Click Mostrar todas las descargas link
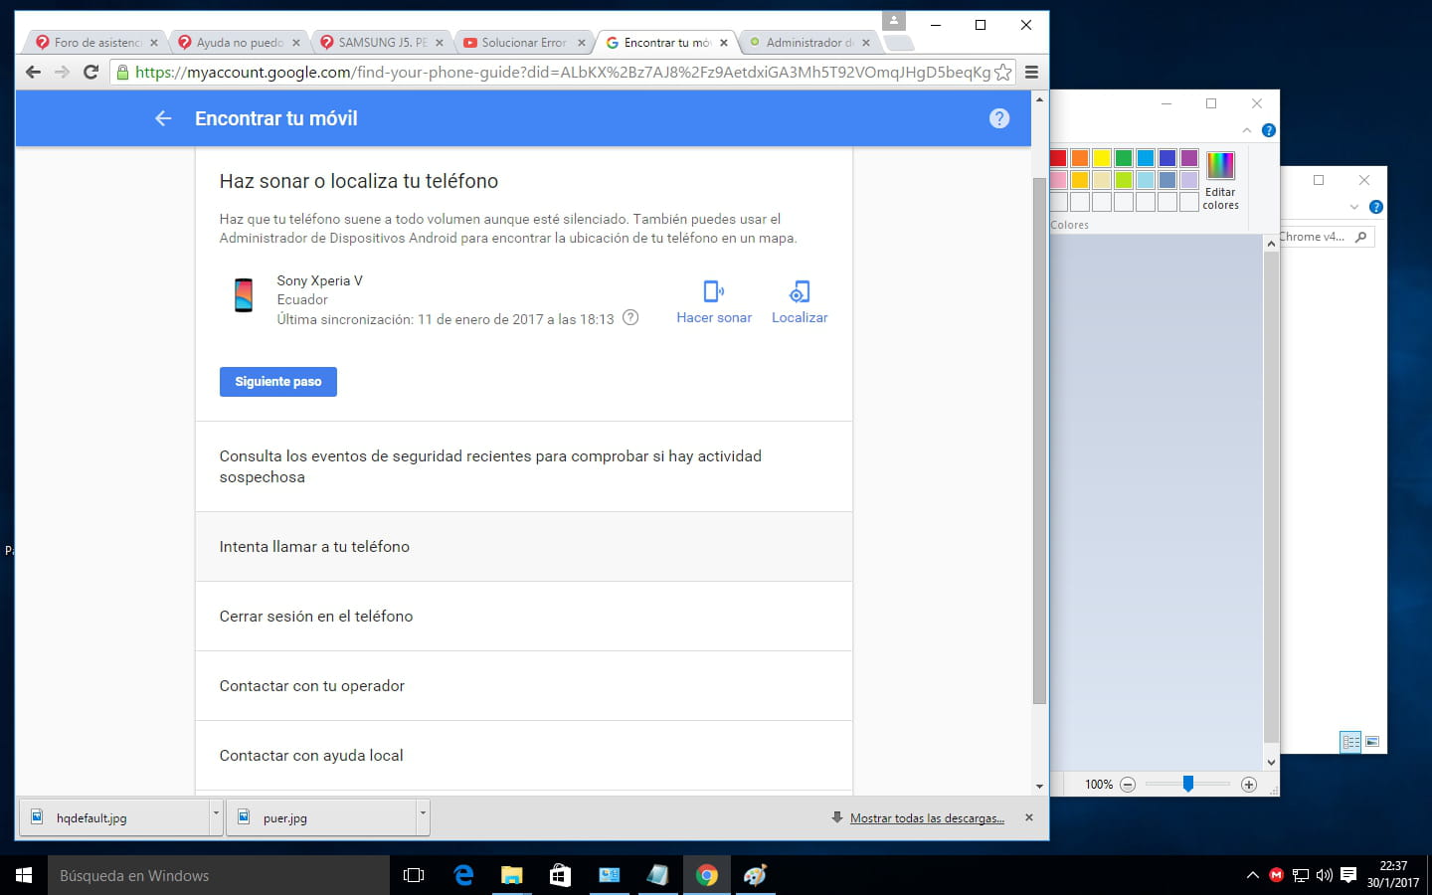Viewport: 1432px width, 895px height. tap(927, 818)
